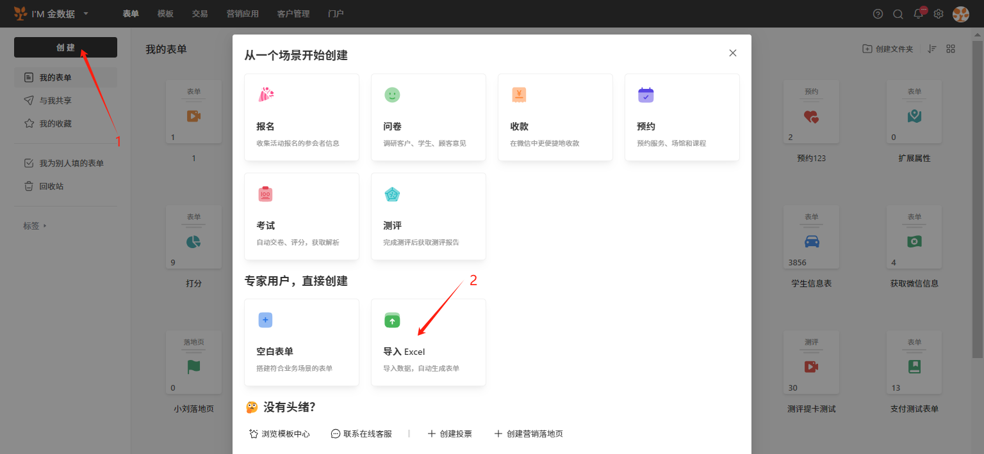
Task: Click the 报名 party popper icon
Action: (265, 95)
